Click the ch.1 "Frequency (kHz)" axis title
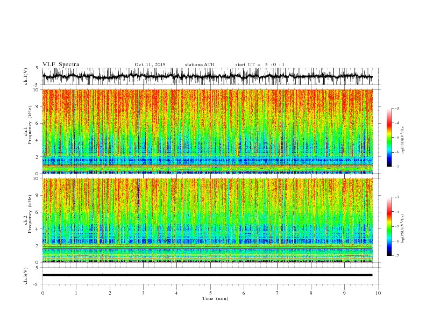The width and height of the screenshot is (426, 329). click(x=30, y=125)
